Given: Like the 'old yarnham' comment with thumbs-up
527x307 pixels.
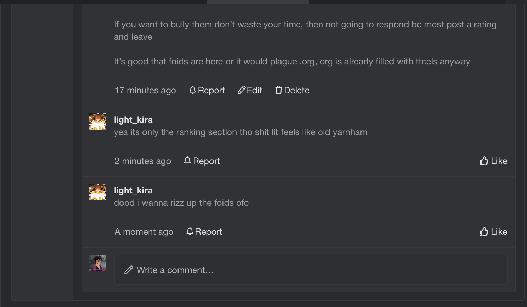Looking at the screenshot, I should (484, 161).
